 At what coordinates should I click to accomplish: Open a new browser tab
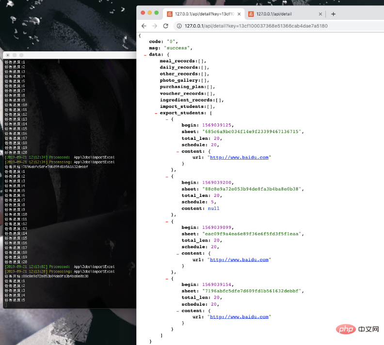(333, 14)
